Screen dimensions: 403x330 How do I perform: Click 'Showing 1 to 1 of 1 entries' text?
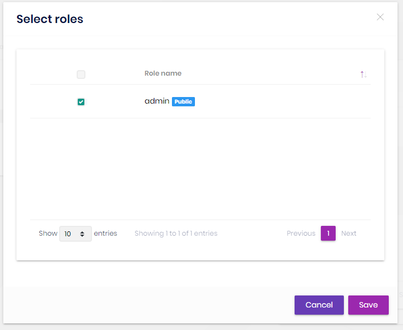176,234
